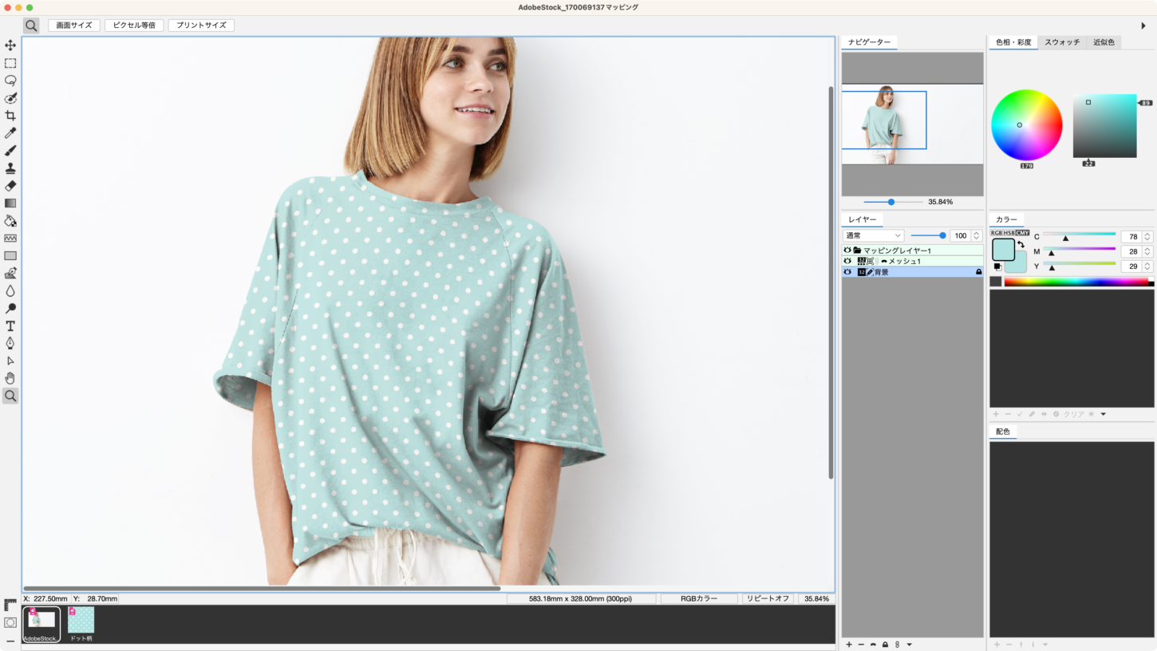The height and width of the screenshot is (651, 1157).
Task: Click the ピクセル等倍 button
Action: 134,26
